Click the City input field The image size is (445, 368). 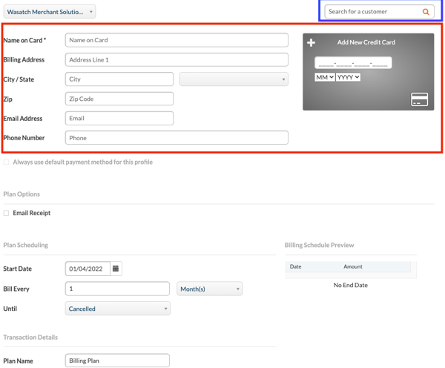tap(119, 79)
